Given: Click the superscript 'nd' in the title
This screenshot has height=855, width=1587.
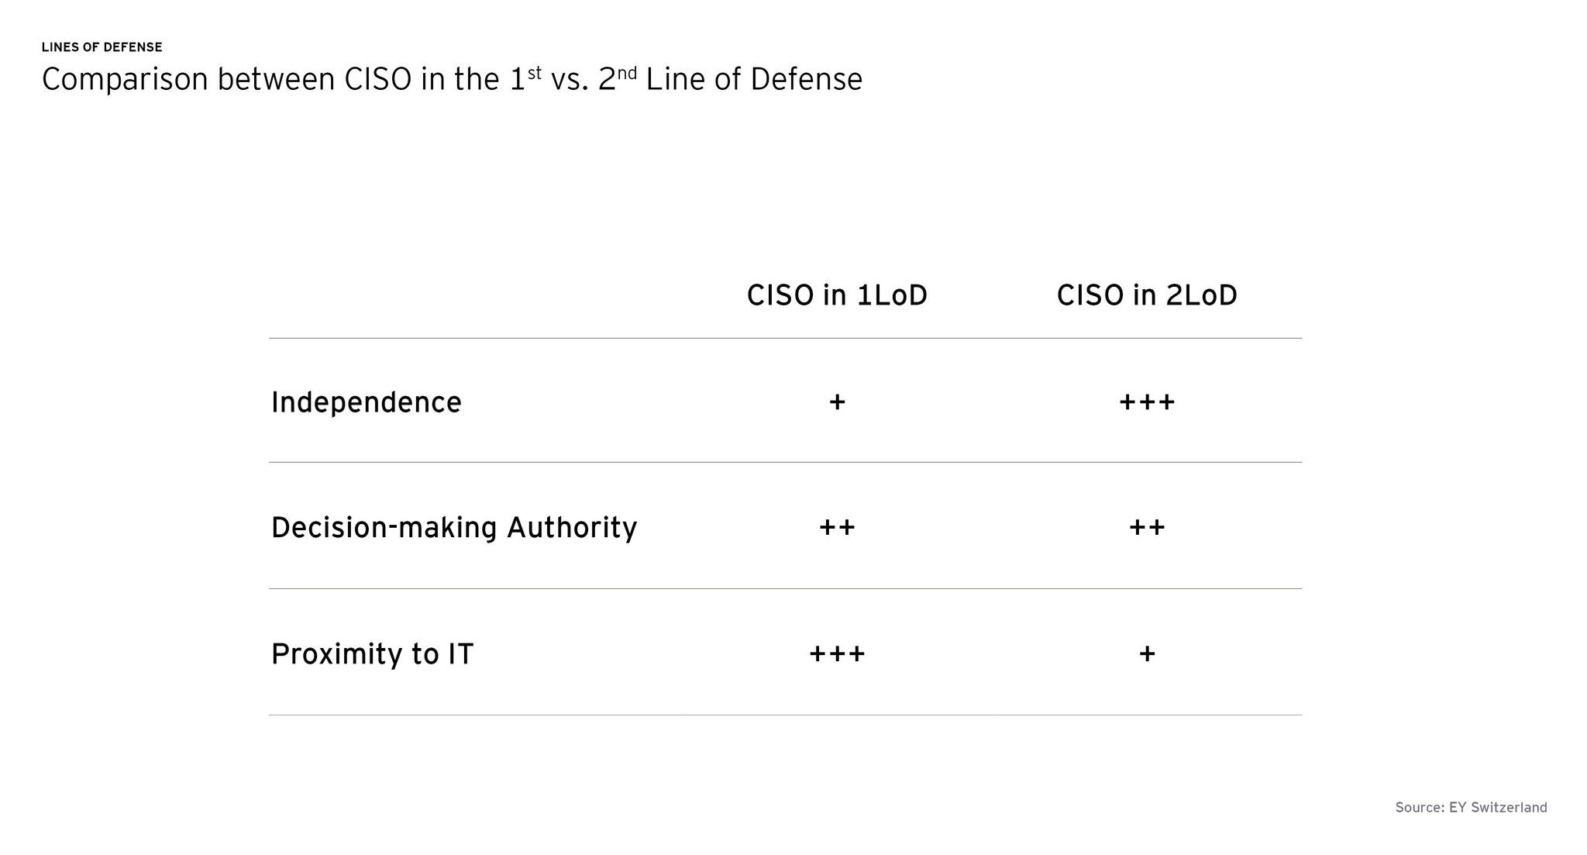Looking at the screenshot, I should [x=626, y=74].
